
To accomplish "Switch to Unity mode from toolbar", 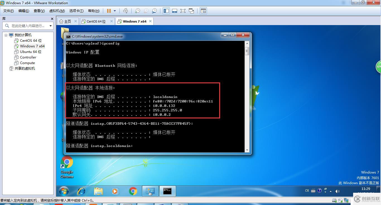I will pos(191,11).
